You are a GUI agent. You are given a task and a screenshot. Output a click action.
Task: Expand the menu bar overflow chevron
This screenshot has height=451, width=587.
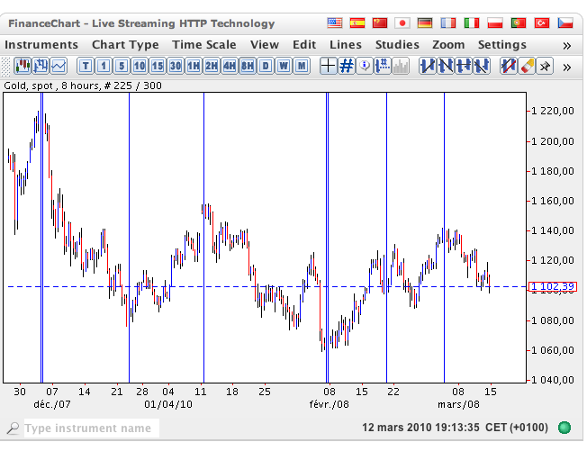tap(566, 44)
